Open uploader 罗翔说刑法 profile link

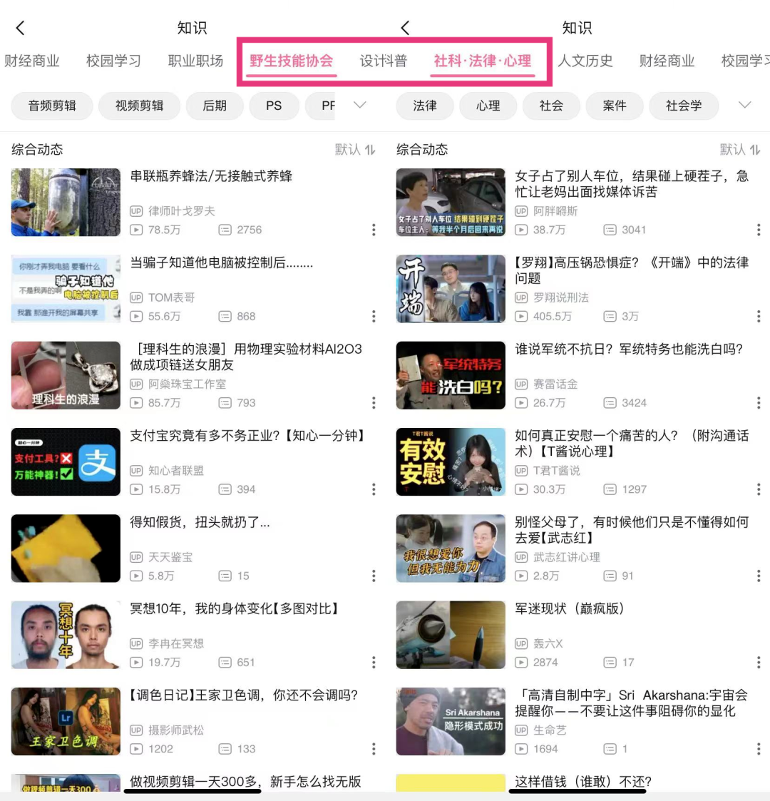point(560,297)
